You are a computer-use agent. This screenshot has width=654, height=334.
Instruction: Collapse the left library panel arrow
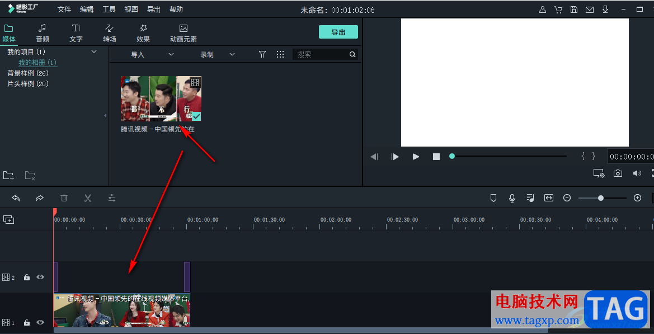pos(105,115)
